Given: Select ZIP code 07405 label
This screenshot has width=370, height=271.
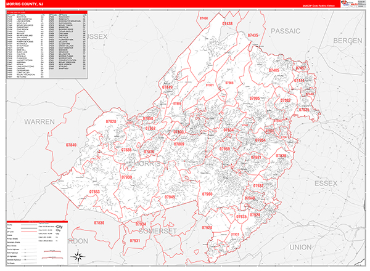Looking at the screenshot, I should (x=274, y=70).
